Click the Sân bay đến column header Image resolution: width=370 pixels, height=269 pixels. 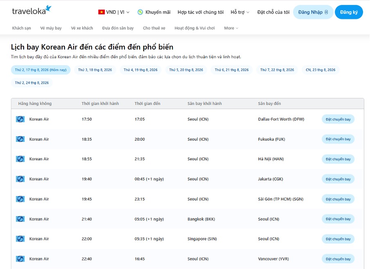269,103
